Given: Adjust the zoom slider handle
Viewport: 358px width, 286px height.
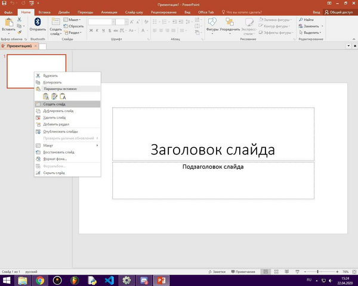Looking at the screenshot, I should coord(317,272).
